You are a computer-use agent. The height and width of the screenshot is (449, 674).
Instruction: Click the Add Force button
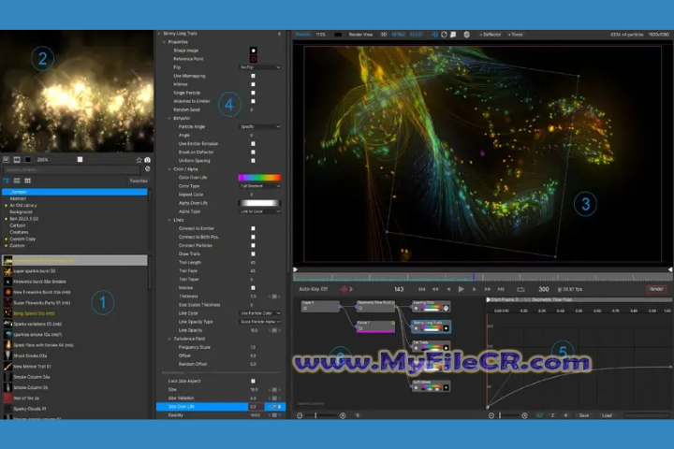coord(516,35)
